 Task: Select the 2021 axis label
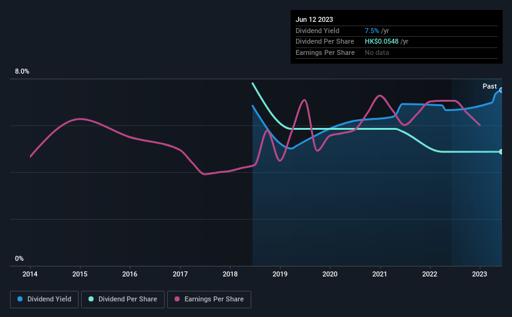click(380, 274)
